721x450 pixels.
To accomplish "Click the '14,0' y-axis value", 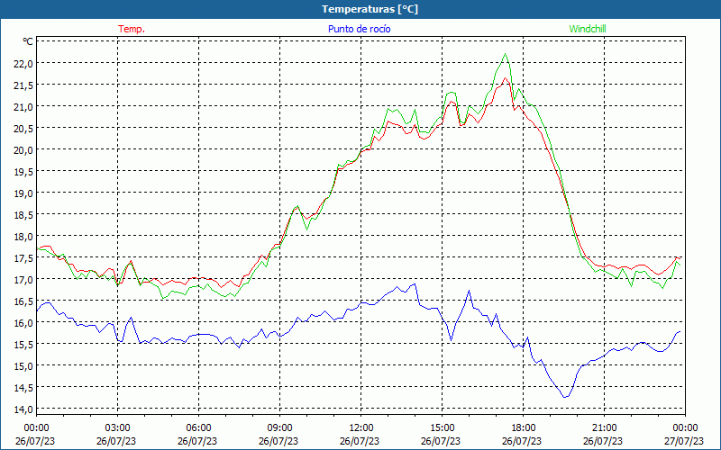I will coord(23,409).
